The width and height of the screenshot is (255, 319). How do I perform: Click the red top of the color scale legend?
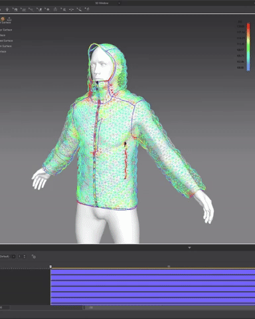(x=248, y=25)
